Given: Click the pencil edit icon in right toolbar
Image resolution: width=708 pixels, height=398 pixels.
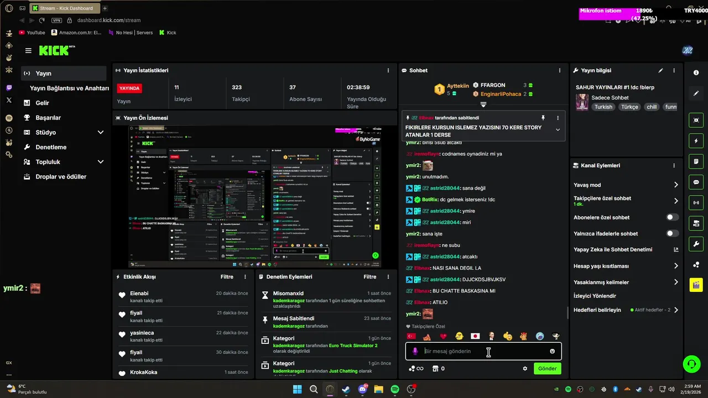Looking at the screenshot, I should click(696, 93).
